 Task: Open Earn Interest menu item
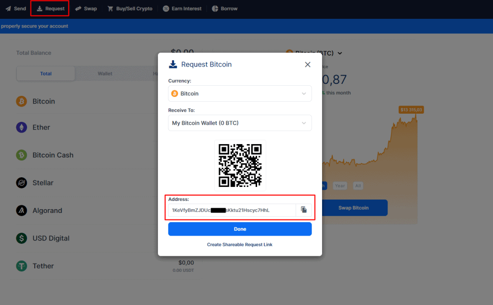click(182, 9)
